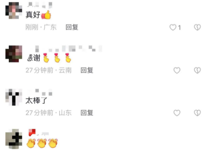Like the 太棒了 comment from 山东

(177, 113)
